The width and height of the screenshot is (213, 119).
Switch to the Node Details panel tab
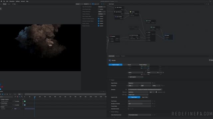[x=111, y=56]
